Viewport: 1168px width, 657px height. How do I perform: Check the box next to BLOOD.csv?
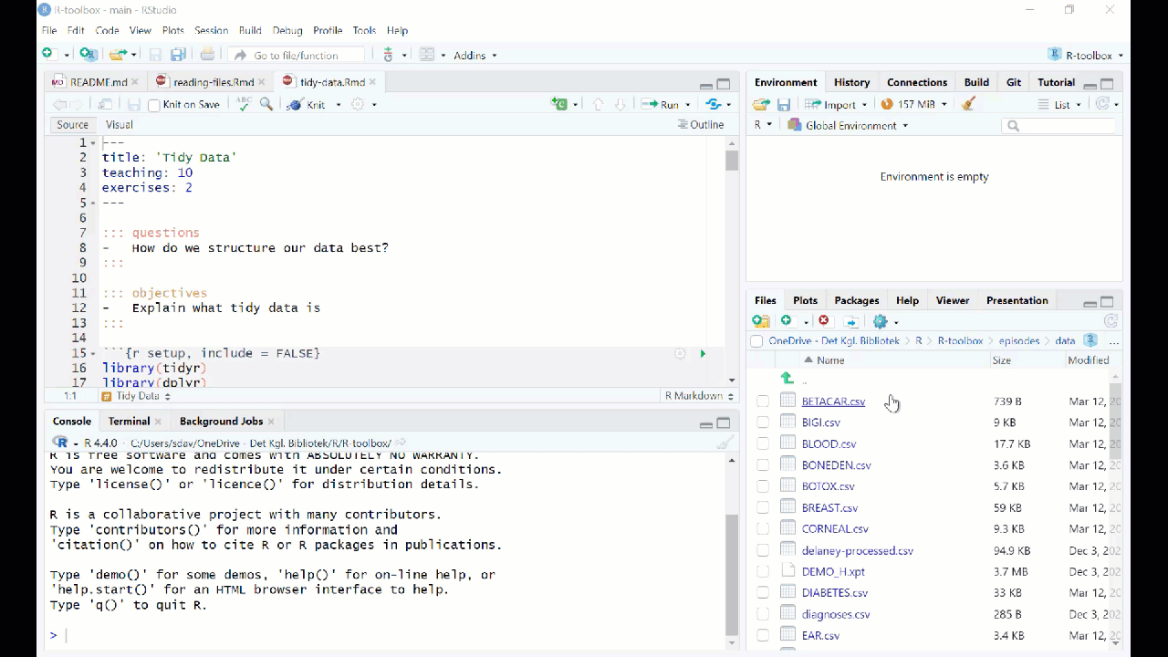763,443
